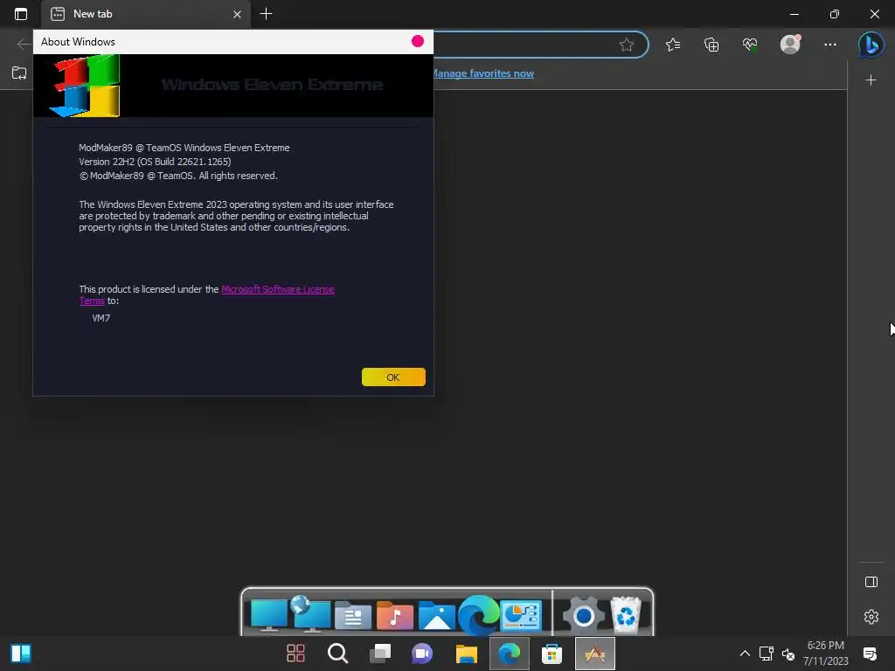Add a new tab in Edge
The height and width of the screenshot is (671, 895).
(266, 14)
